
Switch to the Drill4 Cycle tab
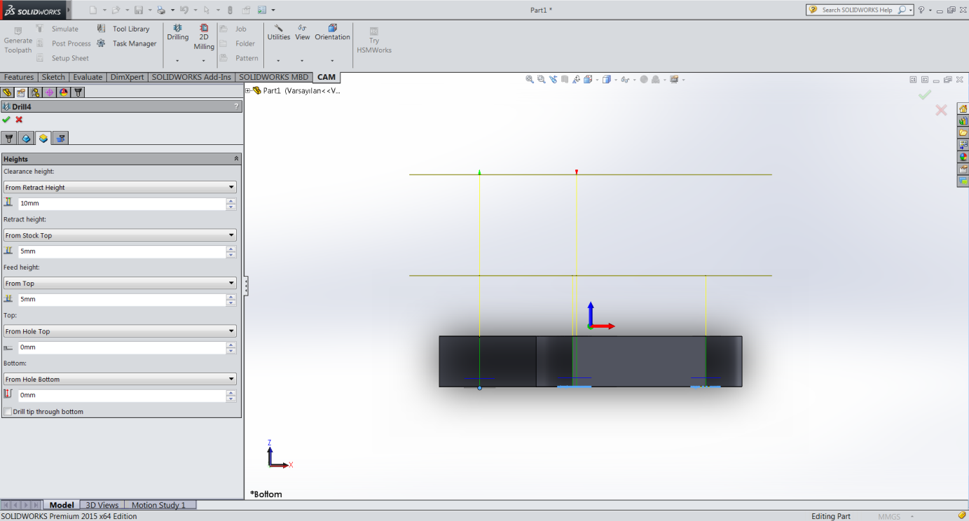61,138
